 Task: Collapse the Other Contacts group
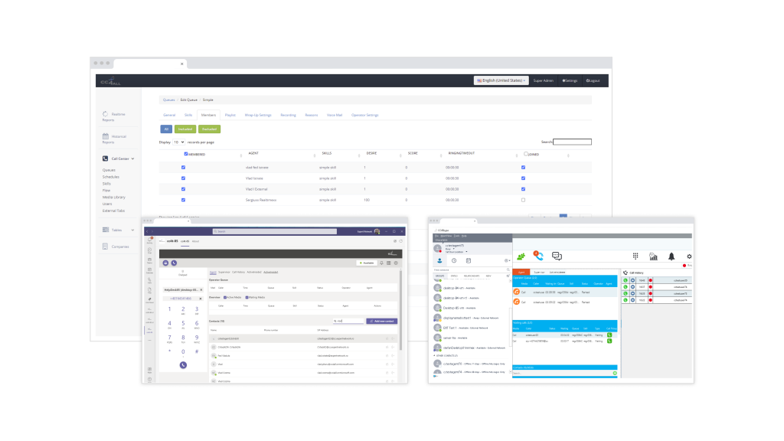(x=435, y=355)
